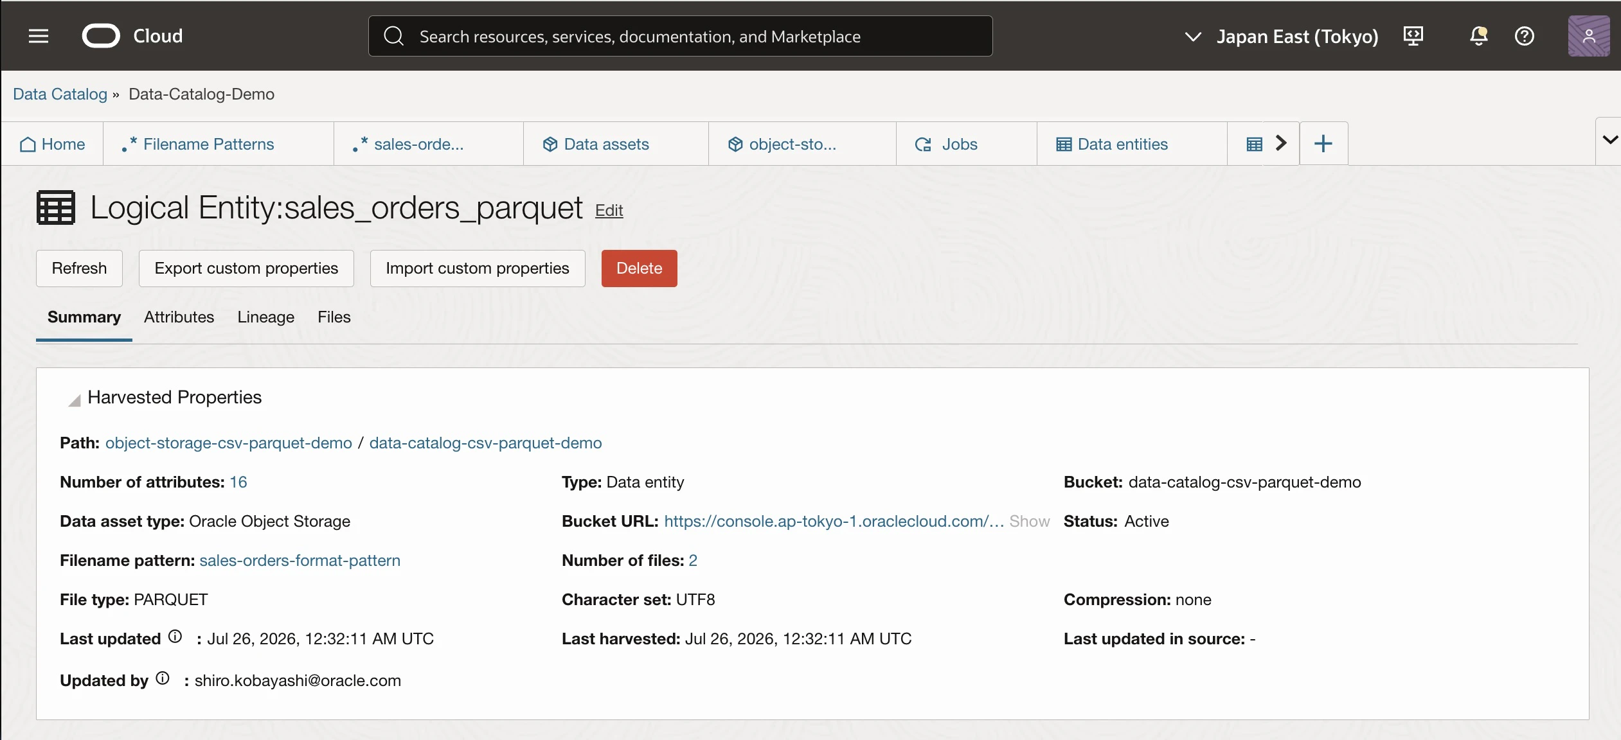The height and width of the screenshot is (740, 1621).
Task: Click the object-sto... tab cube icon
Action: pyautogui.click(x=735, y=145)
